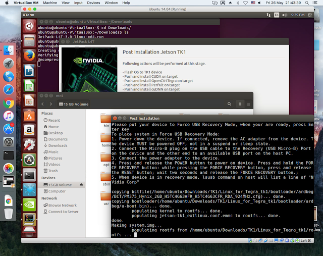Open Ubuntu network indicator menu
This screenshot has width=323, height=256.
pyautogui.click(x=268, y=15)
